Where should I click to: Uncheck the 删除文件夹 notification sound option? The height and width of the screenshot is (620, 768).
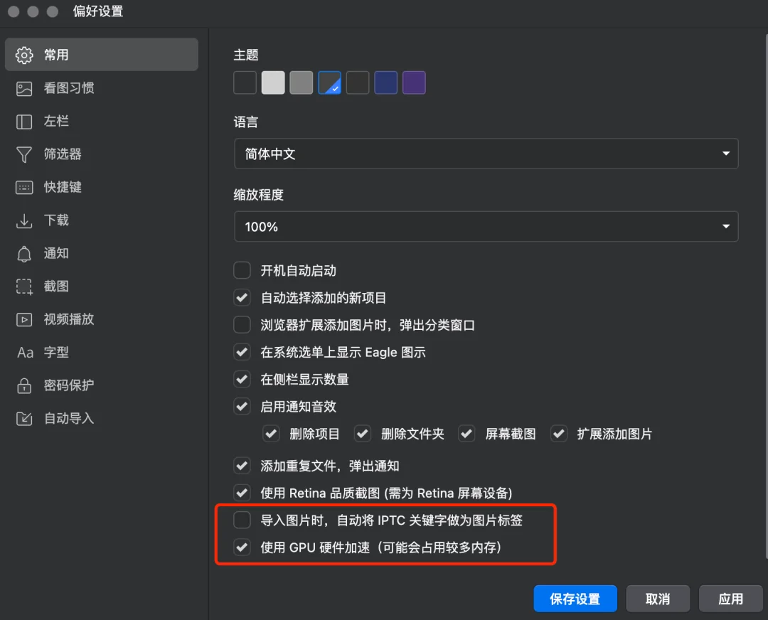(363, 434)
